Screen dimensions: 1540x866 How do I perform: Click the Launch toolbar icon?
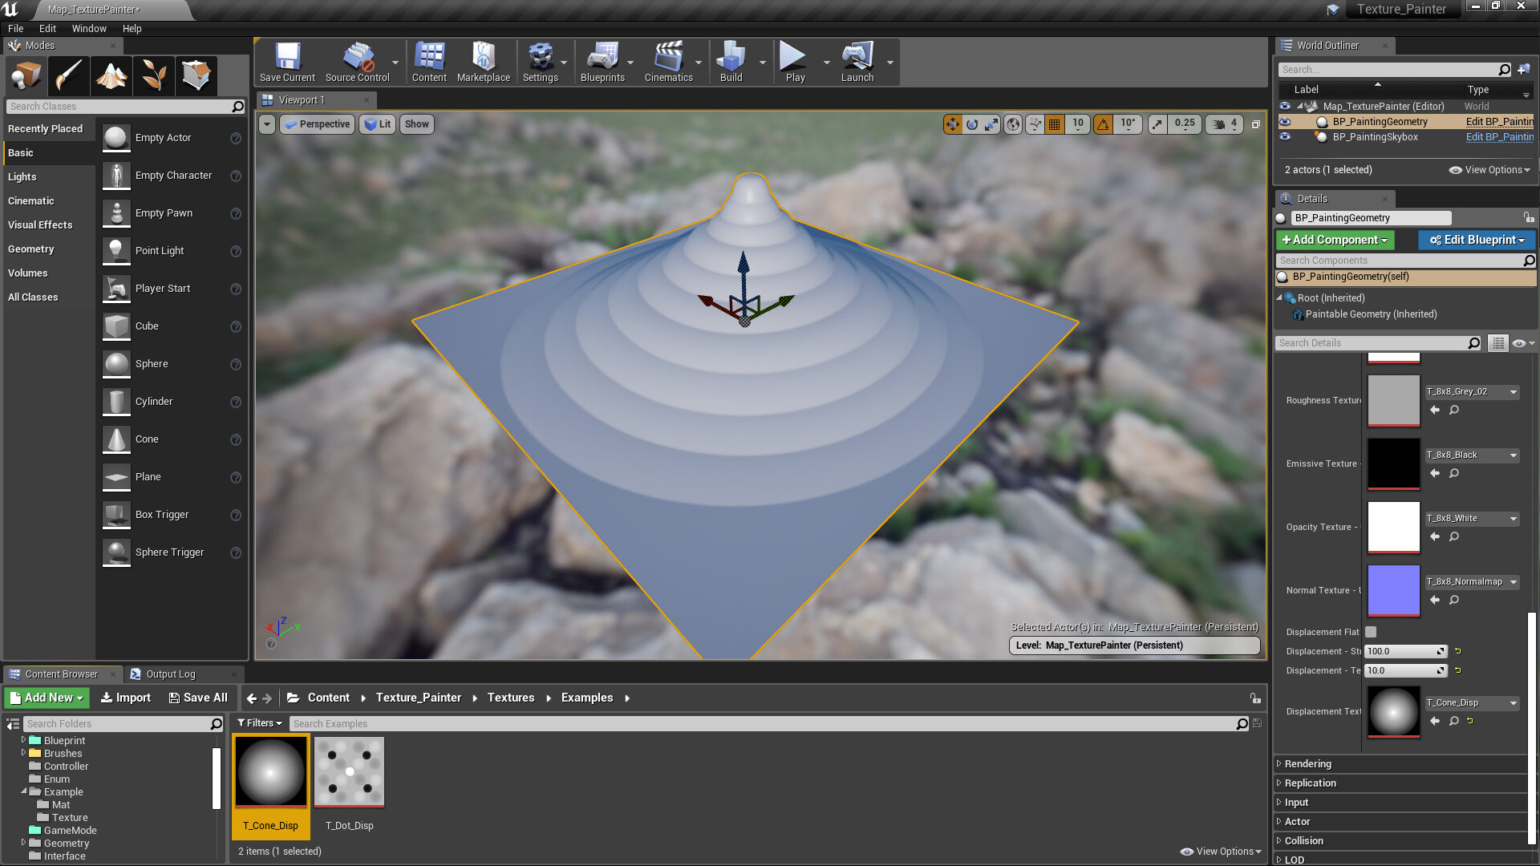(x=857, y=63)
